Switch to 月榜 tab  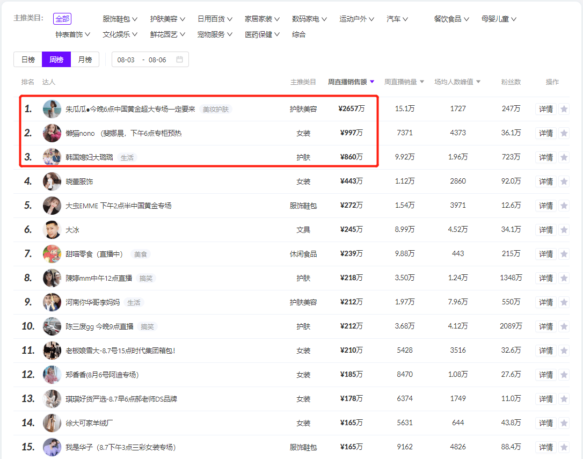pos(85,60)
